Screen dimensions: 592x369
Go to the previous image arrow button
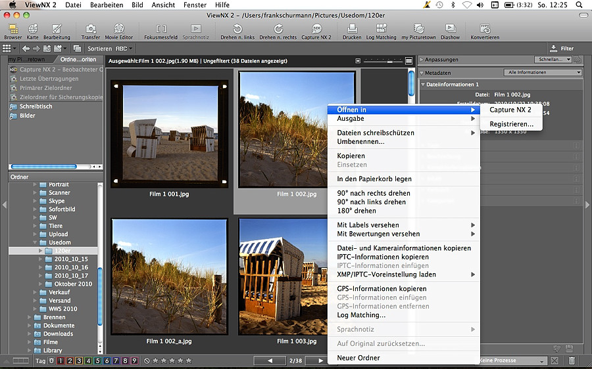coord(270,360)
